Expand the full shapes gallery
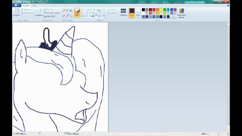The image size is (242, 136). (x=105, y=16)
